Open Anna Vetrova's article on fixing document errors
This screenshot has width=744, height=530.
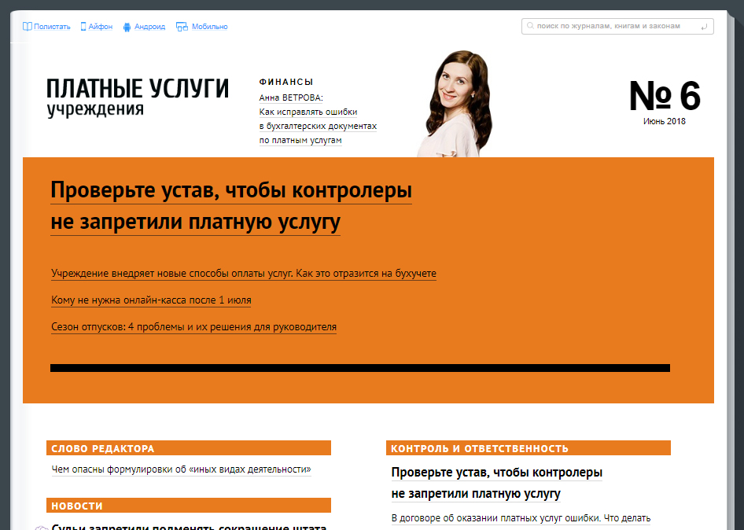coord(318,119)
